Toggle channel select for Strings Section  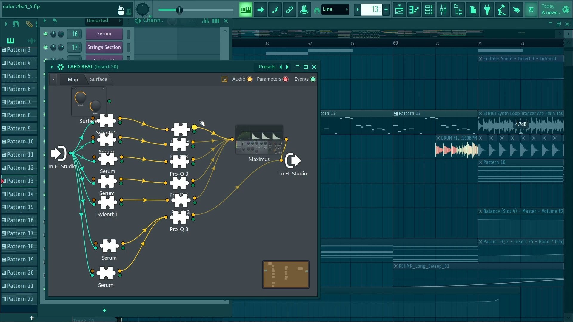click(x=128, y=47)
